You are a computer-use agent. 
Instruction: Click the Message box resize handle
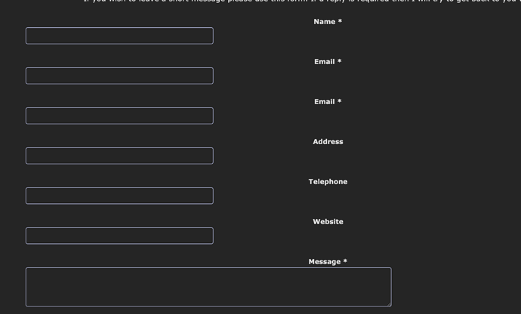[388, 303]
